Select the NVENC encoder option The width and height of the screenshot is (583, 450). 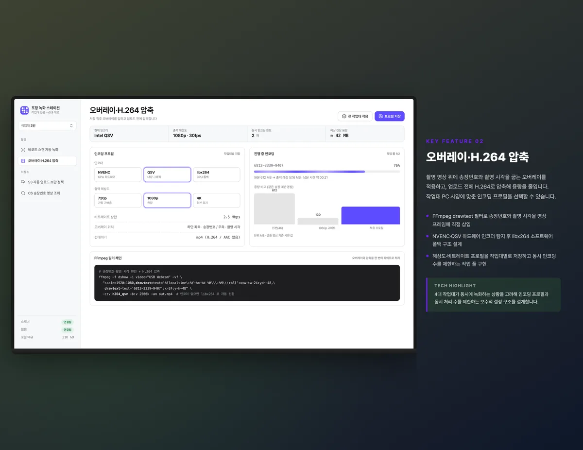pyautogui.click(x=118, y=174)
